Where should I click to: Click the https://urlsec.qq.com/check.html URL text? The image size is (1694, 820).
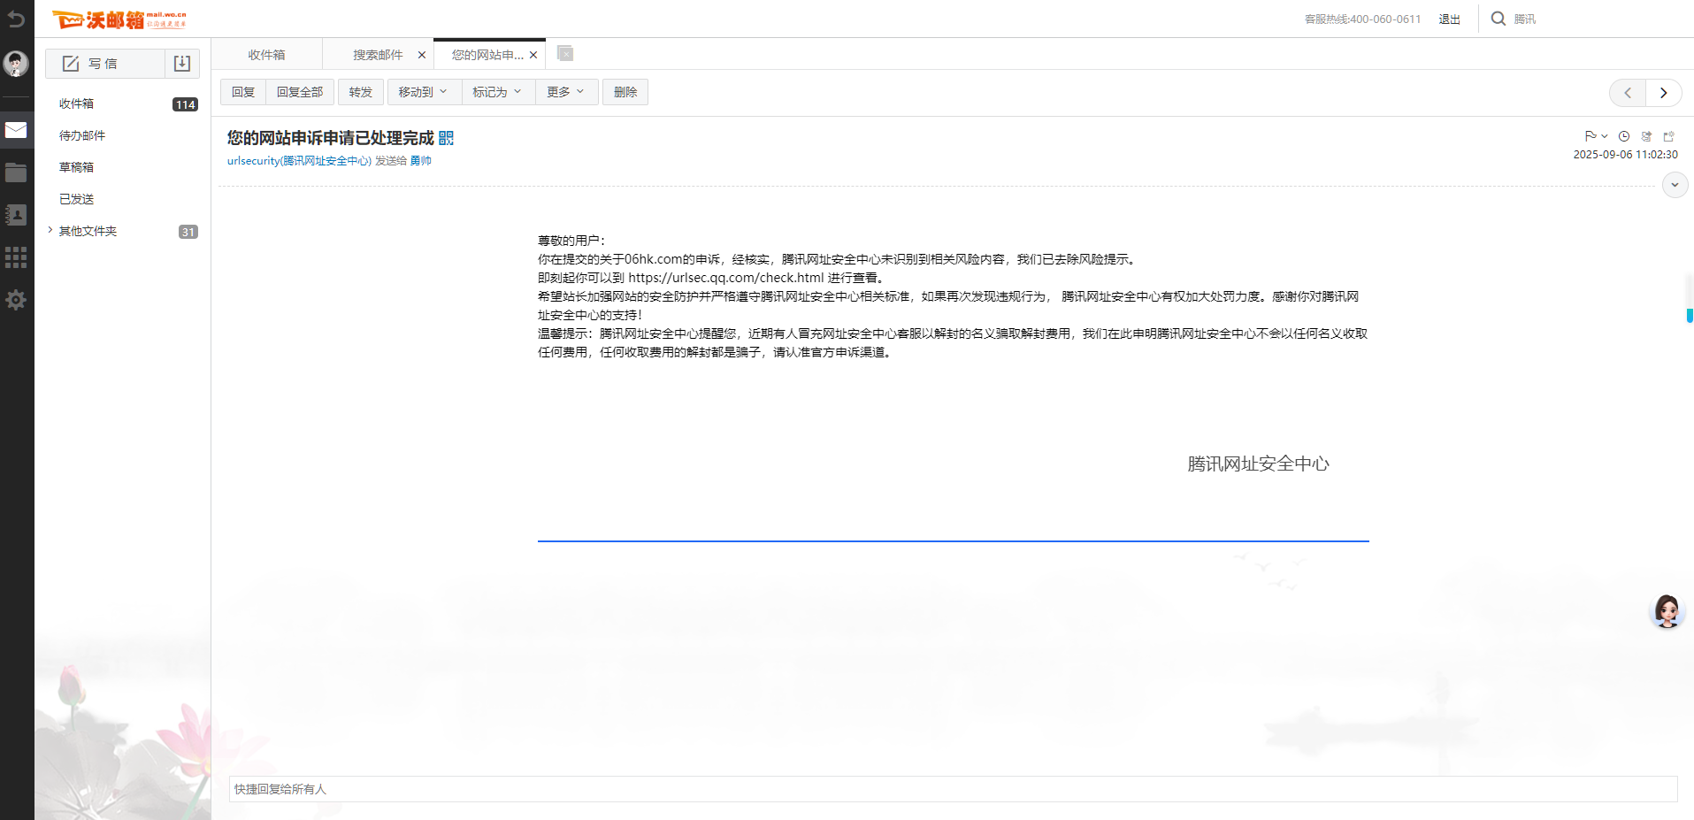click(726, 278)
